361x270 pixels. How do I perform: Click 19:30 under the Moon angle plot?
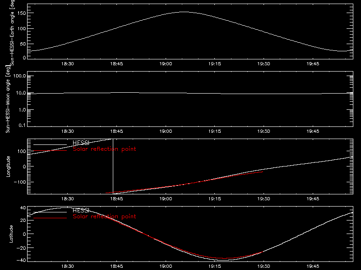point(264,131)
